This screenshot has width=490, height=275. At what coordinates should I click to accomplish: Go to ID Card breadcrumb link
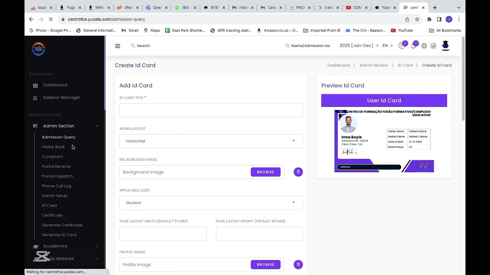405,65
